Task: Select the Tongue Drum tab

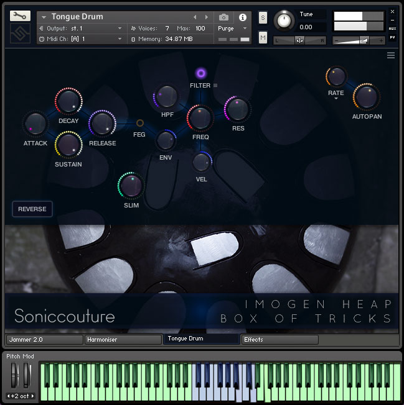Action: (x=201, y=339)
